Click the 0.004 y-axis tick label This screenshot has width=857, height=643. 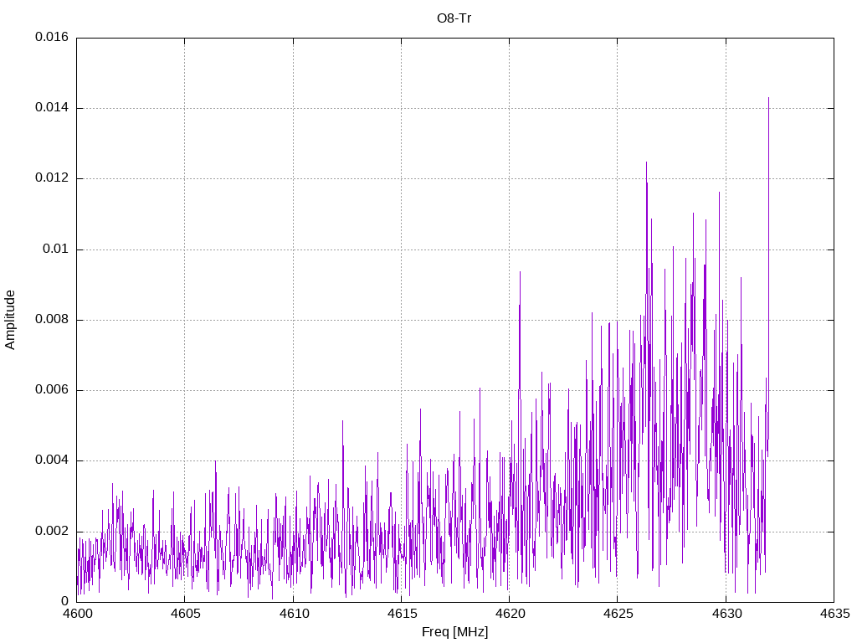click(52, 460)
